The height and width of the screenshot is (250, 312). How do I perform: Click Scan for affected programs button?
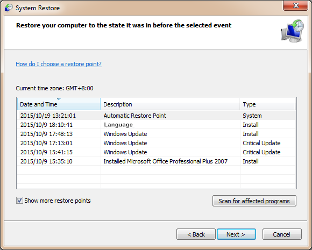(x=254, y=201)
